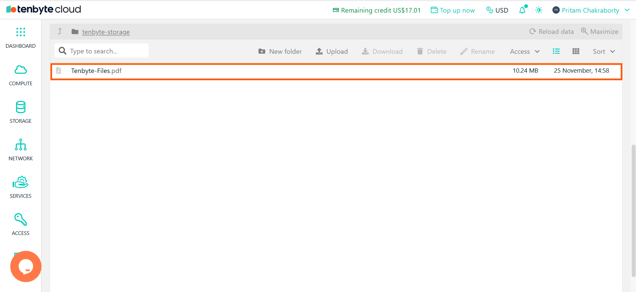Click the Delete button
Screen dimensions: 636x292
pos(431,51)
